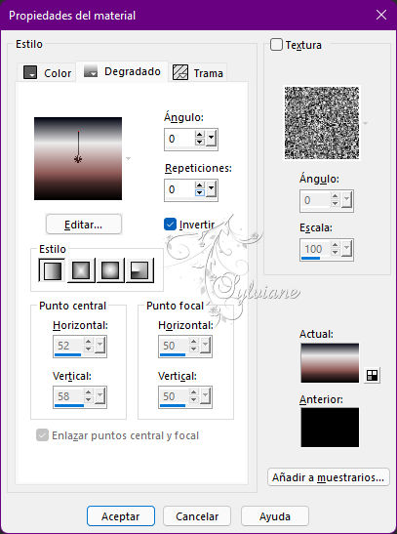
Task: Switch to the Degradado tab
Action: [122, 71]
